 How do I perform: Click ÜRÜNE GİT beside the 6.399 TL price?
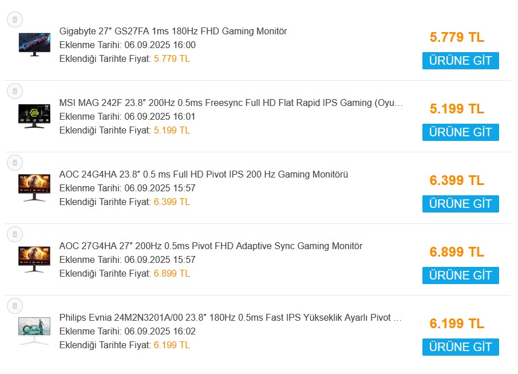click(460, 204)
